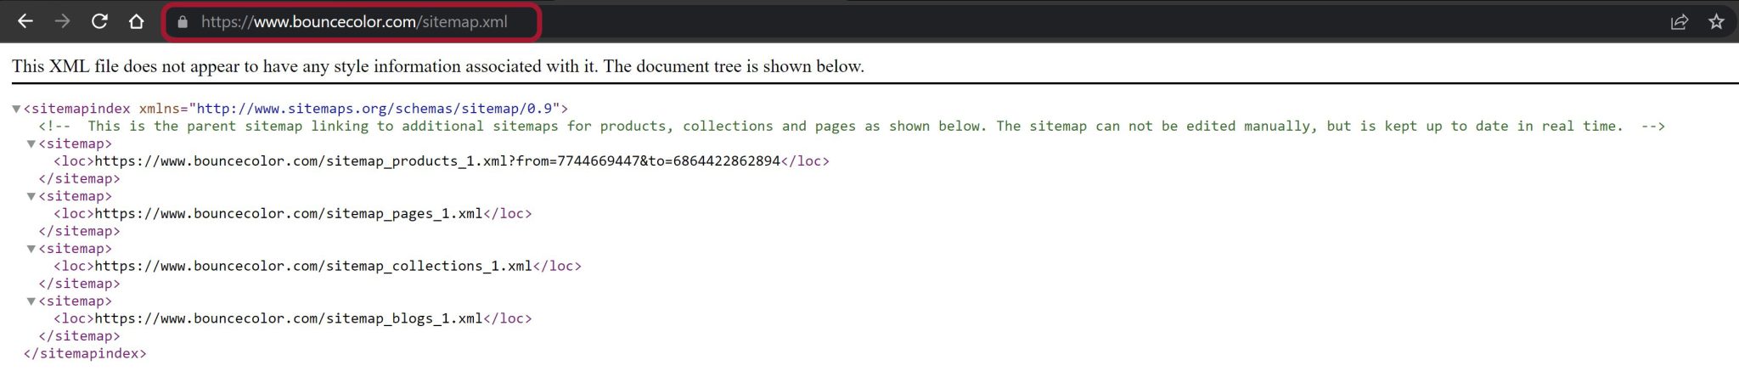
Task: Collapse the sitemapindex root node
Action: click(x=16, y=110)
